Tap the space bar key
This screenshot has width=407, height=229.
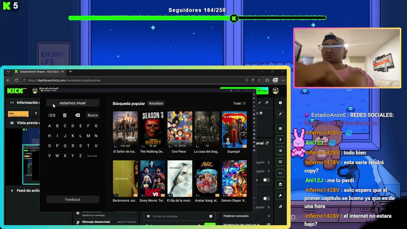click(92, 156)
